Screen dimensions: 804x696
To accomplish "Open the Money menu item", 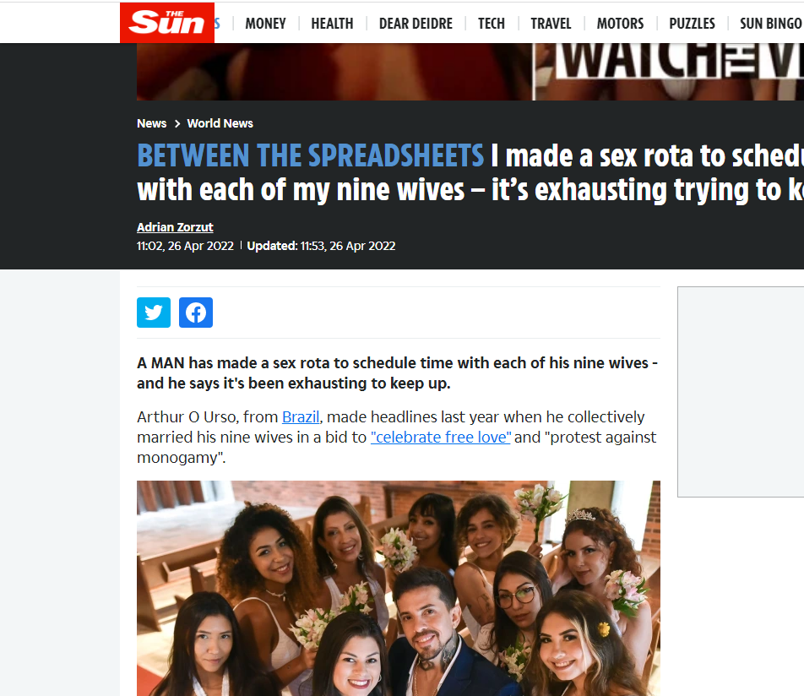I will click(265, 24).
